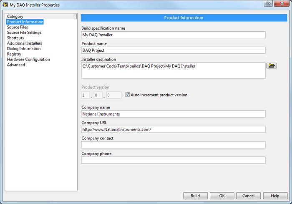Click the Cancel button
Image resolution: width=292 pixels, height=204 pixels.
point(249,196)
